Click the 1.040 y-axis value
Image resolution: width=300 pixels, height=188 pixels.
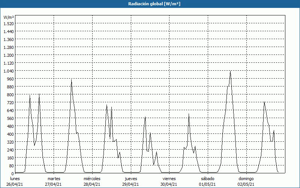[x=9, y=71]
